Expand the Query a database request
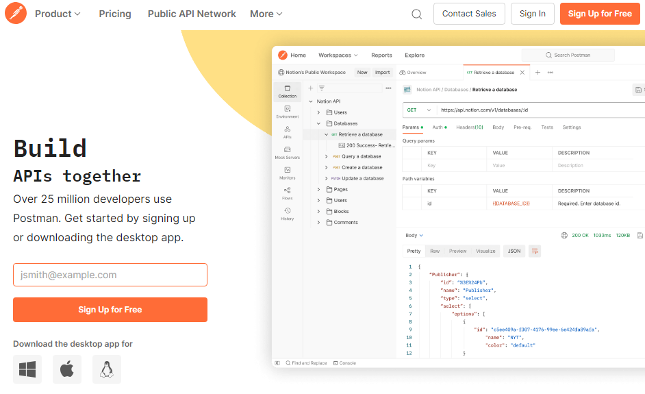The image size is (645, 394). point(326,156)
